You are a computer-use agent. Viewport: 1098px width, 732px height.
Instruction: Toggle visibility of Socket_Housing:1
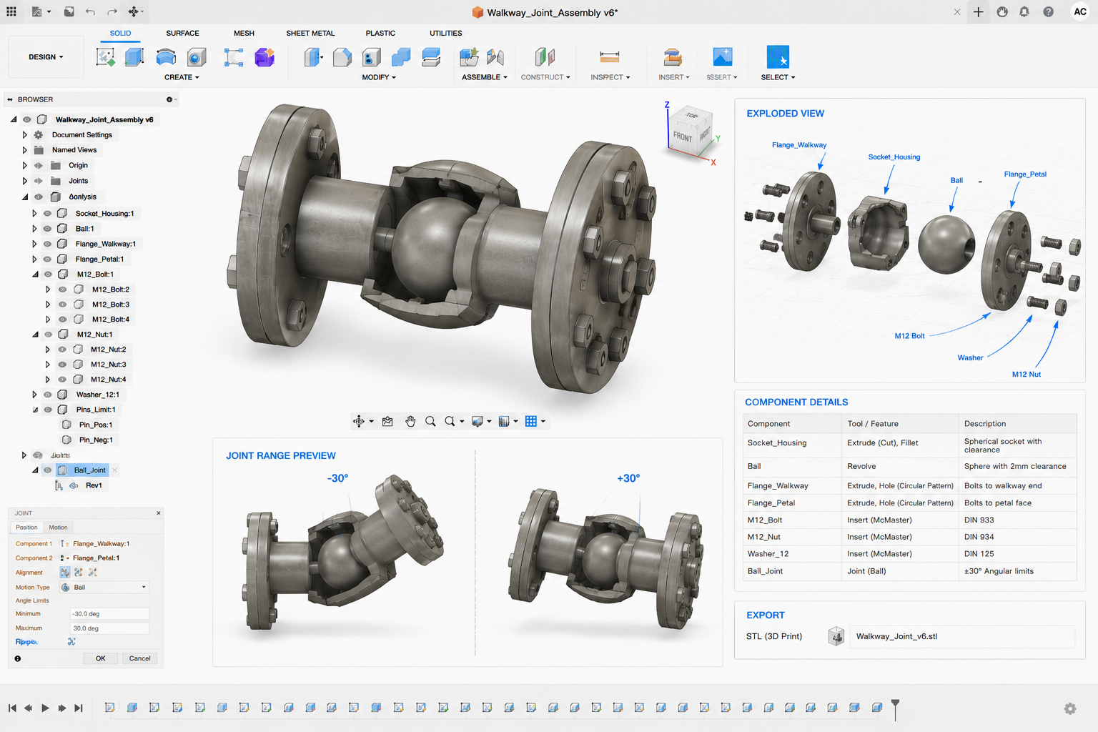[x=47, y=214]
